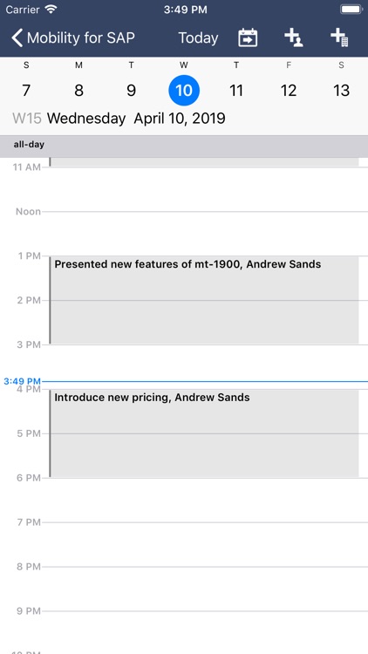Viewport: 368px width, 654px height.
Task: Open Presented new features of mt-1900 event
Action: [204, 300]
